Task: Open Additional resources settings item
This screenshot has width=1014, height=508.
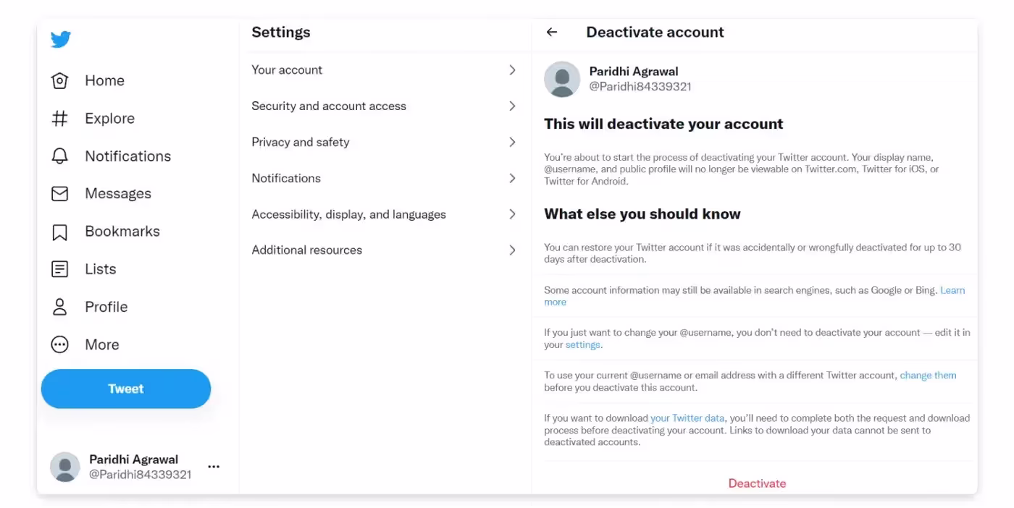Action: coord(307,250)
